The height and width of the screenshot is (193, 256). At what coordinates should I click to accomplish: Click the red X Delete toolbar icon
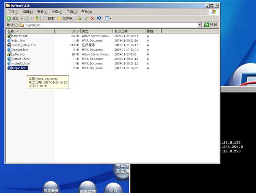tap(92, 18)
